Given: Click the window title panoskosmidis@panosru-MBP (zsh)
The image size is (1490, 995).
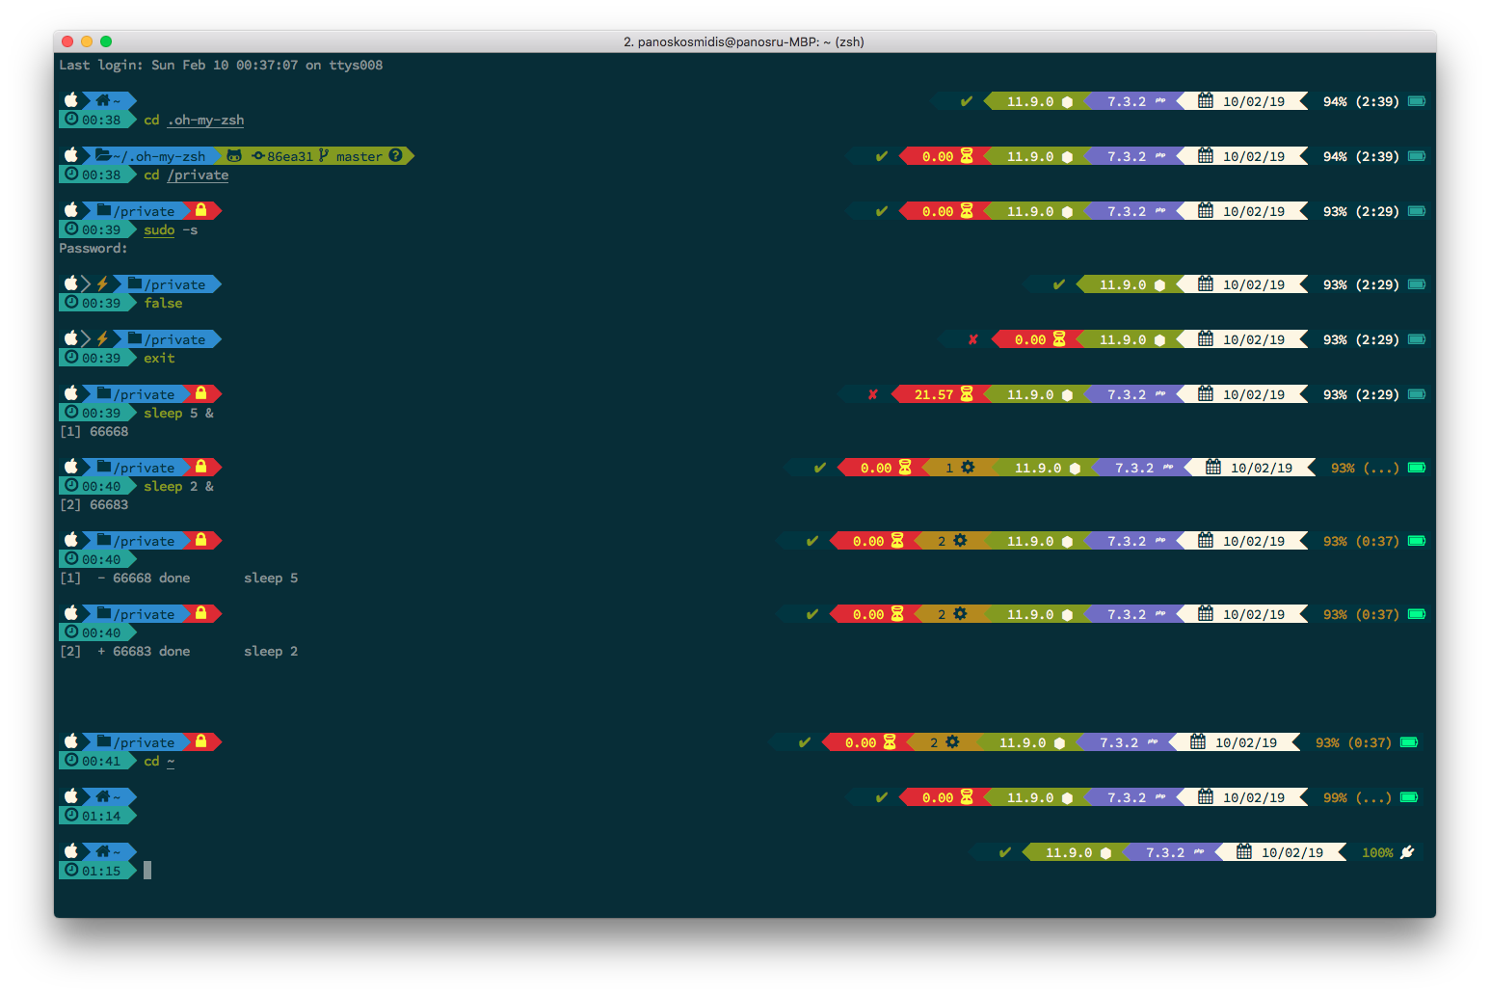Looking at the screenshot, I should tap(745, 41).
